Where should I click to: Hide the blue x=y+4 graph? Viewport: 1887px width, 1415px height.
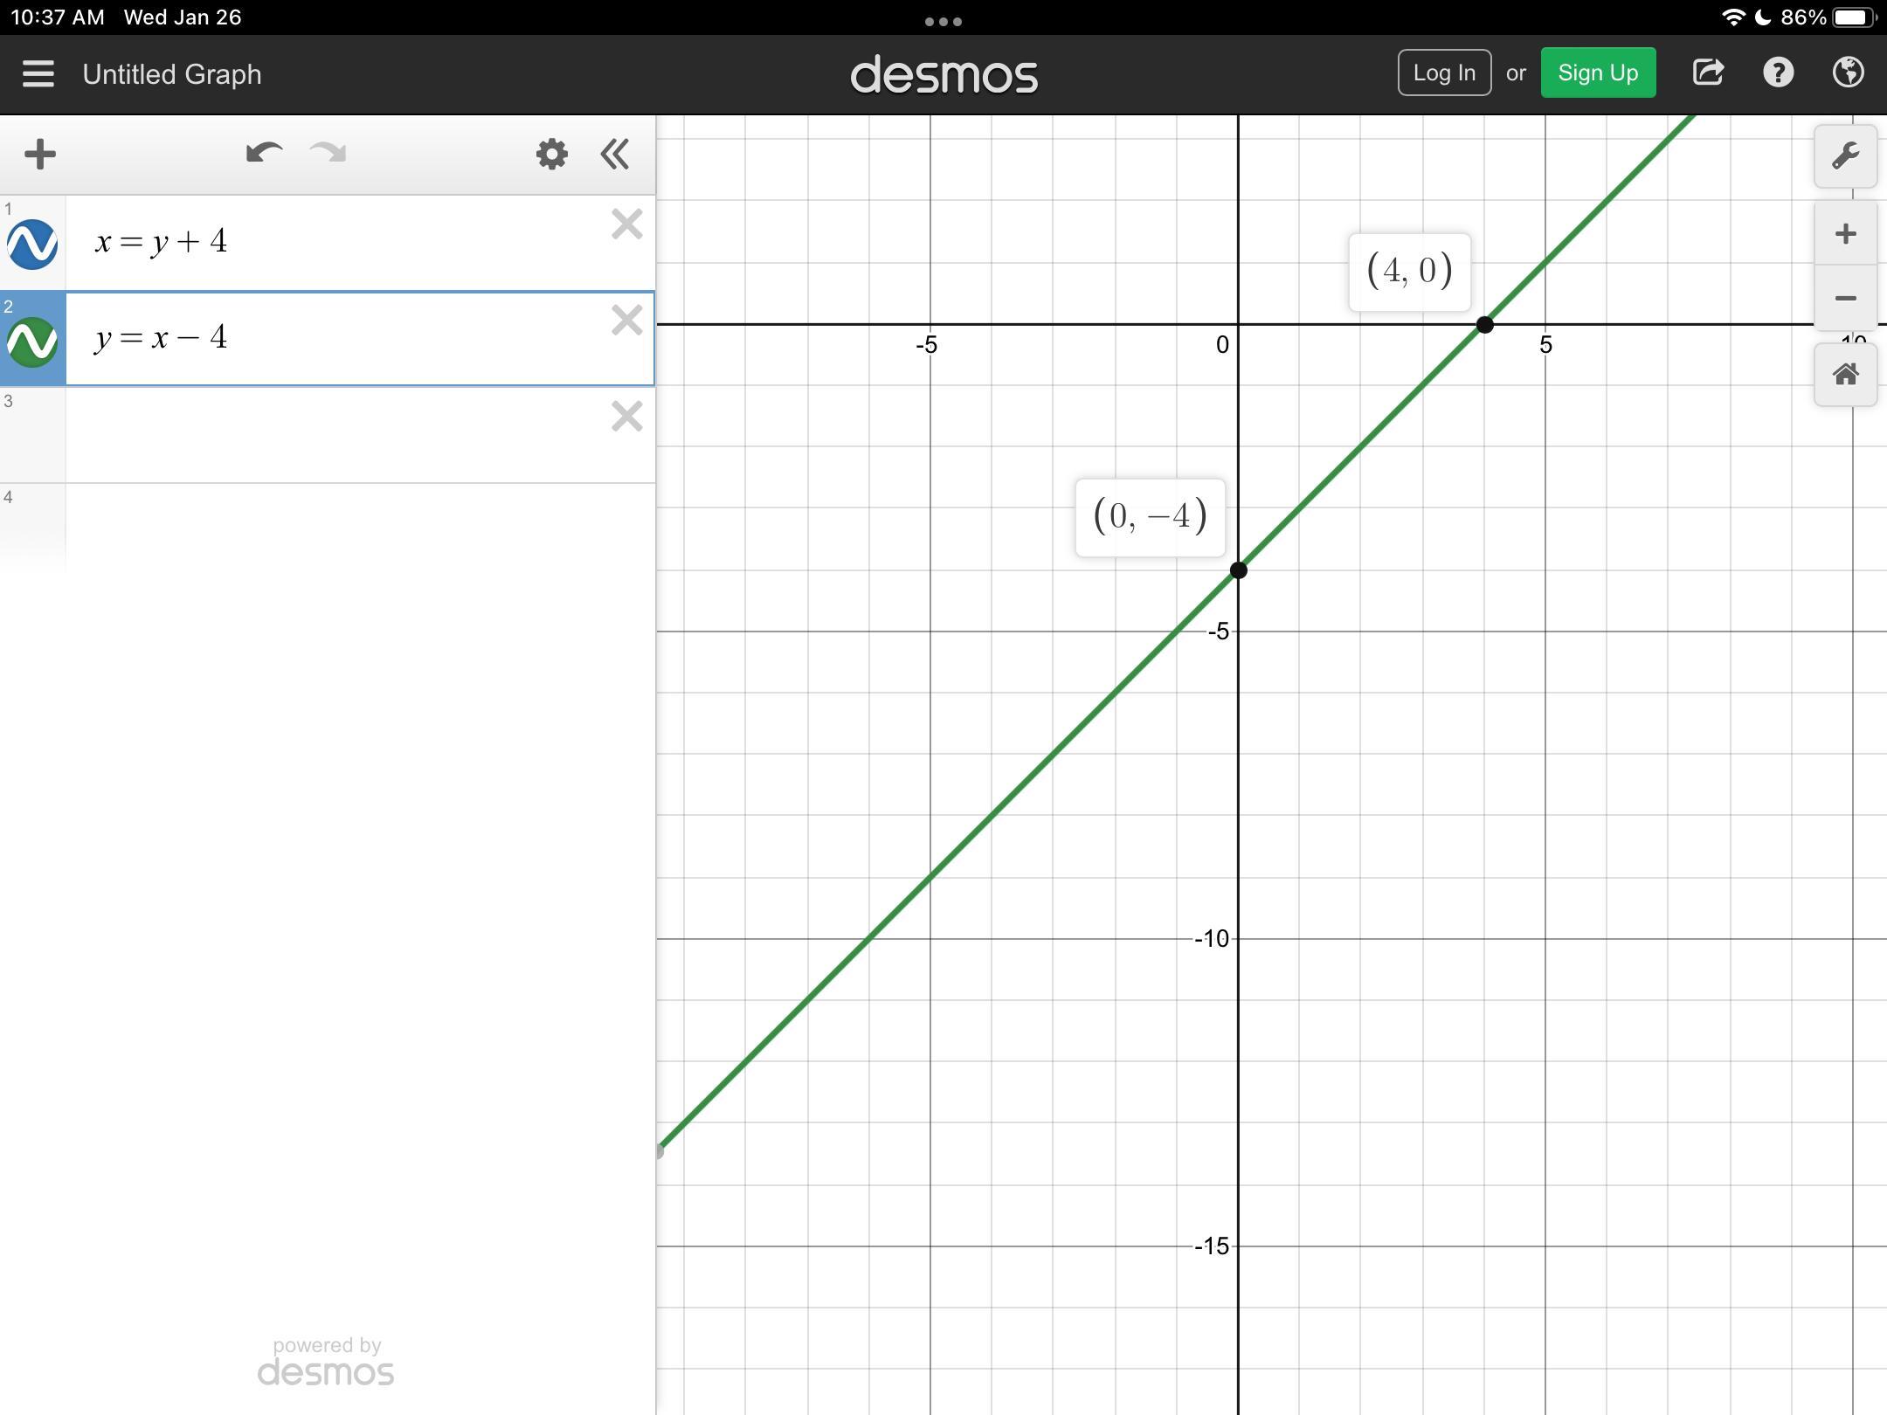tap(32, 244)
